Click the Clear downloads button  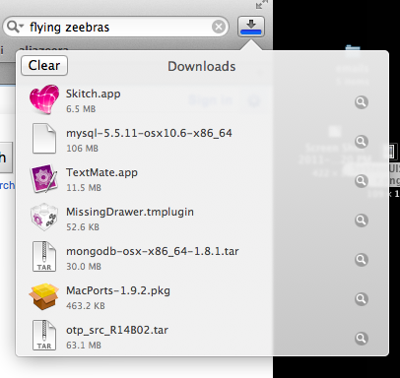(x=44, y=66)
